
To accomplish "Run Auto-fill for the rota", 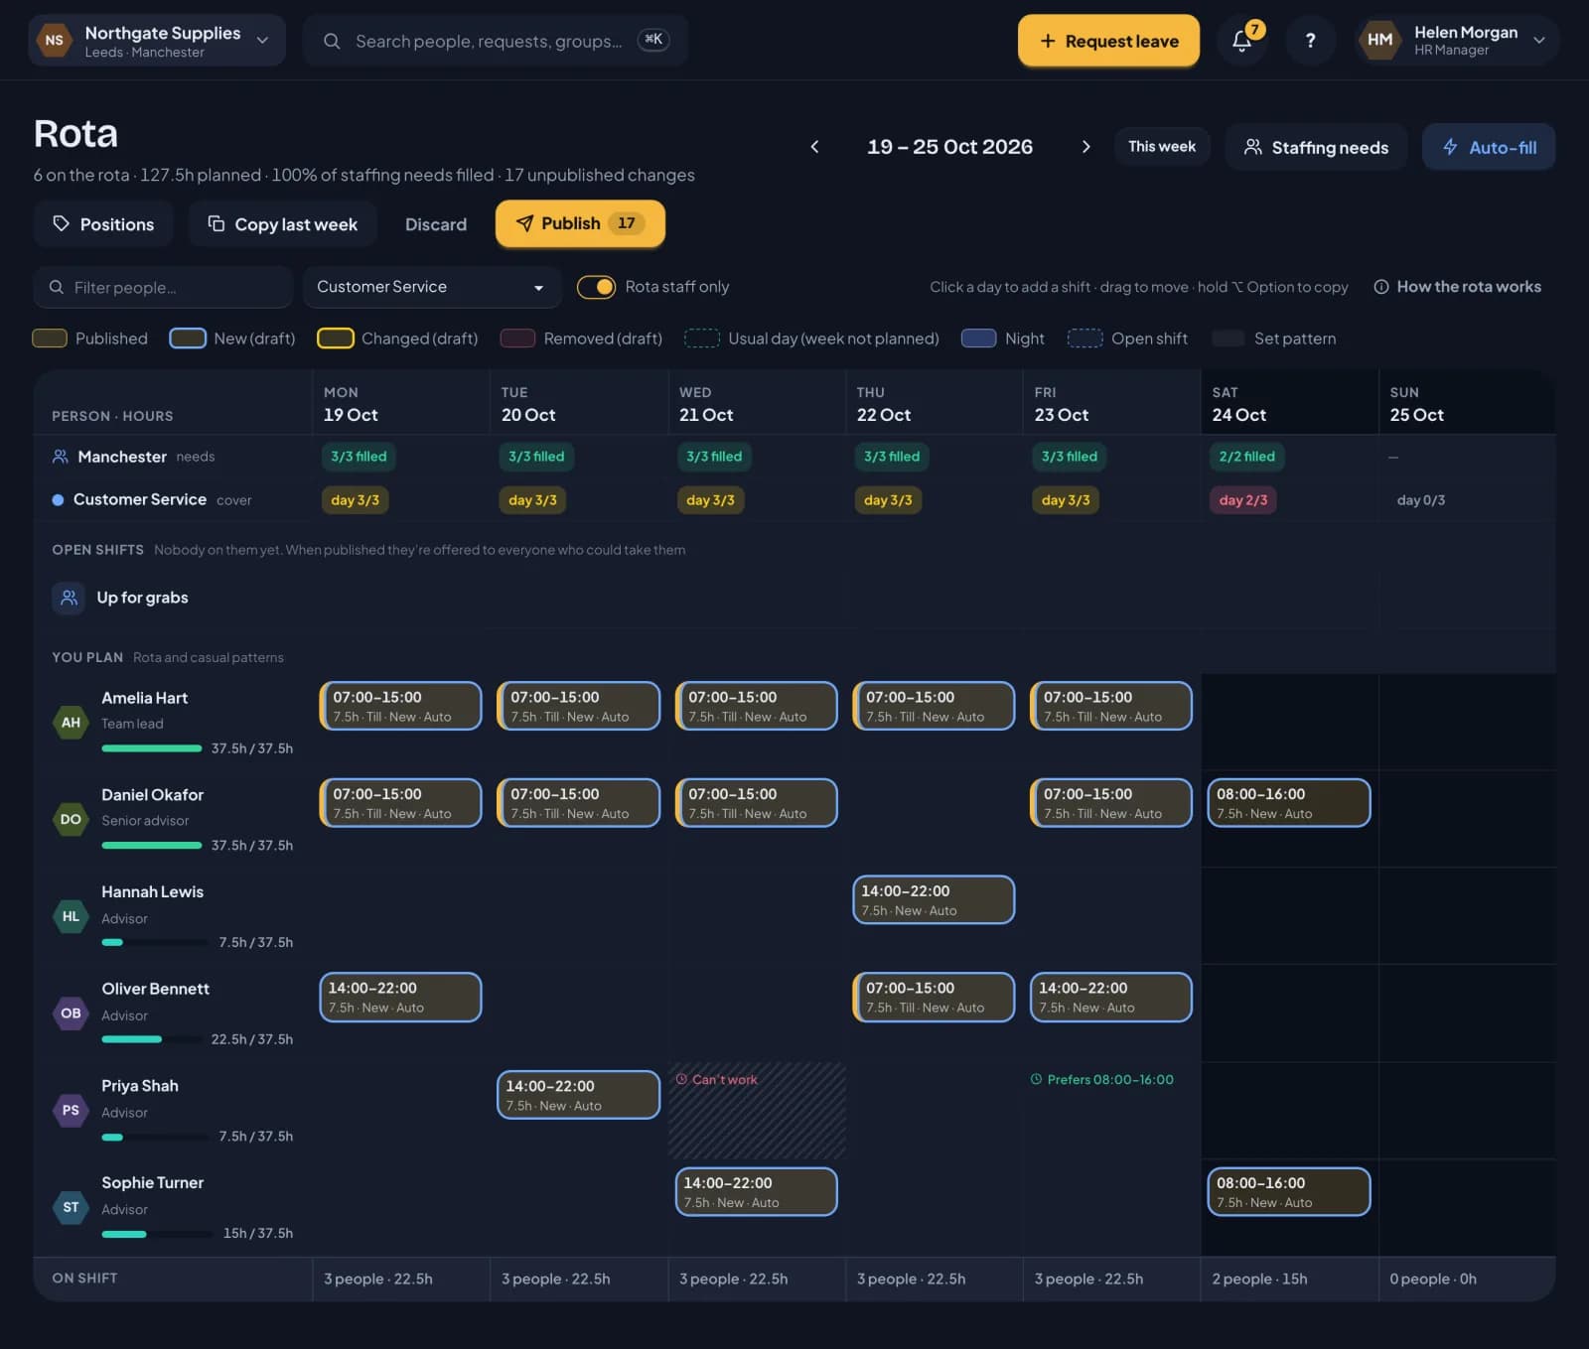I will (x=1489, y=147).
